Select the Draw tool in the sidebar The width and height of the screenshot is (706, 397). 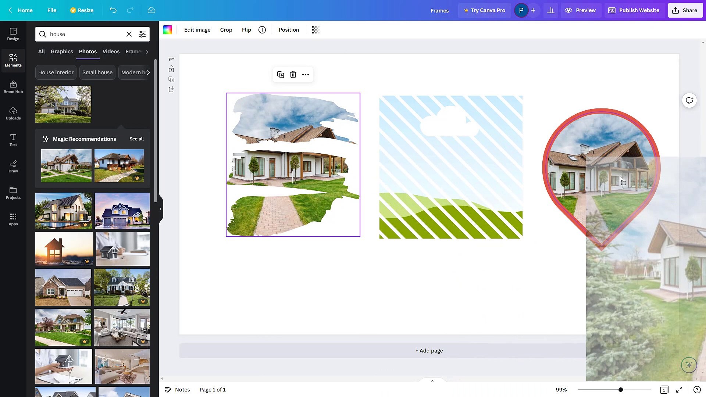tap(13, 166)
